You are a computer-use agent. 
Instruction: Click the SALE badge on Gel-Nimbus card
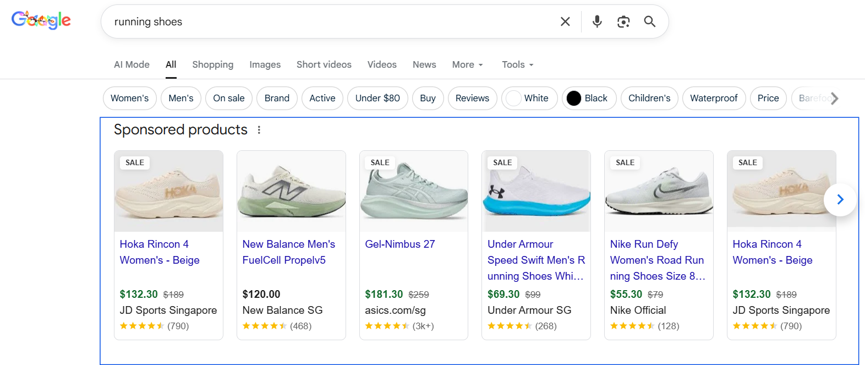point(380,162)
